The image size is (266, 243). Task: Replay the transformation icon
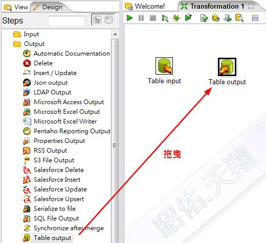point(188,17)
